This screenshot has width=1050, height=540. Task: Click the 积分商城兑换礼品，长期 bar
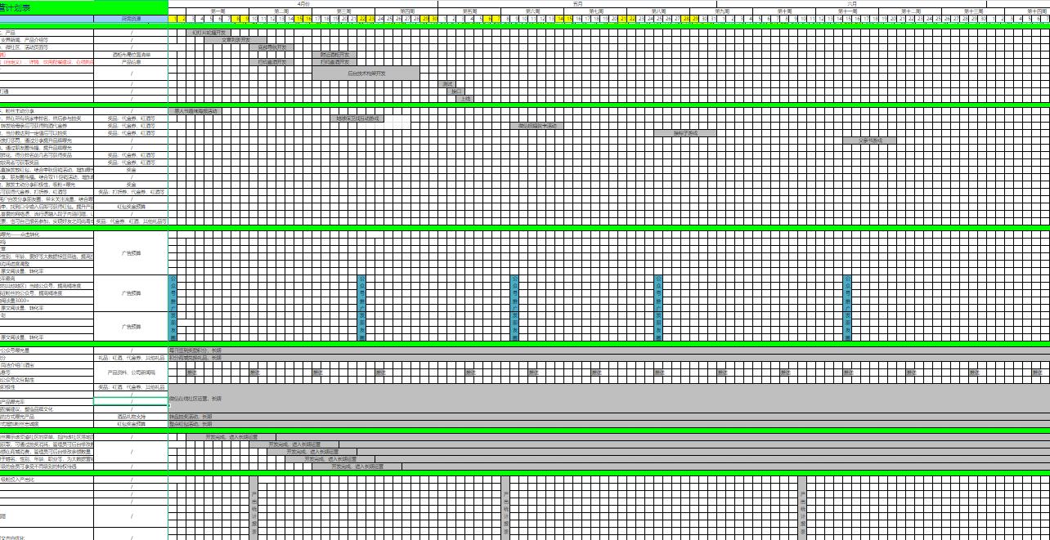point(609,357)
